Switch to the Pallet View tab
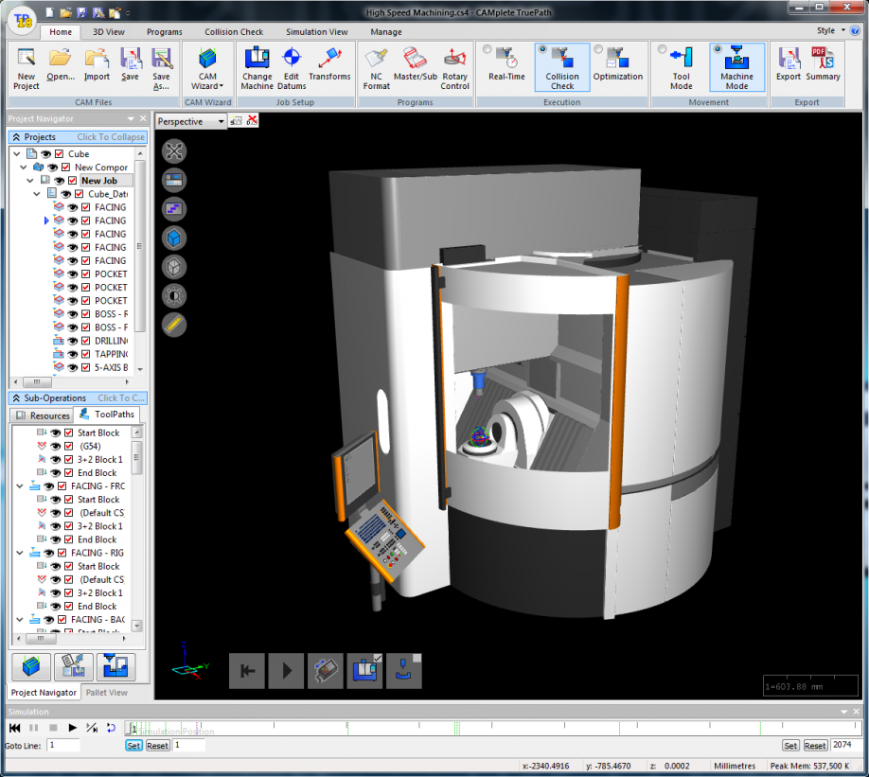Image resolution: width=869 pixels, height=777 pixels. (x=107, y=692)
